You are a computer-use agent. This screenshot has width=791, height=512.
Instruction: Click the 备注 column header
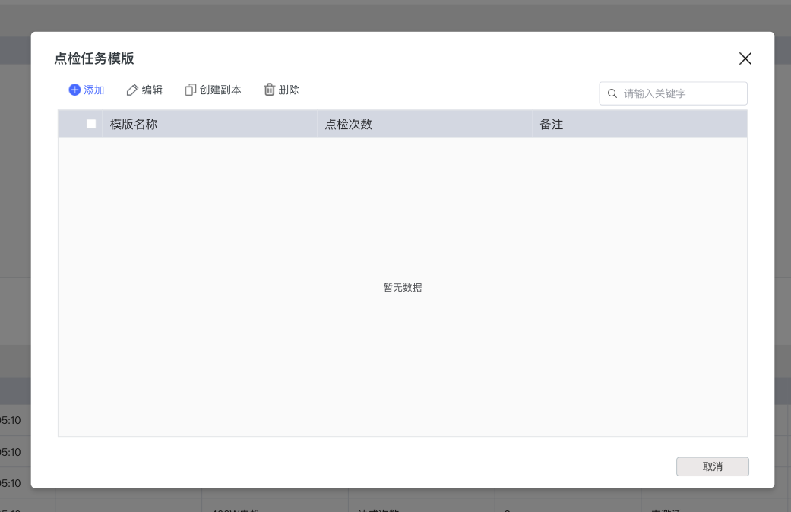point(552,124)
